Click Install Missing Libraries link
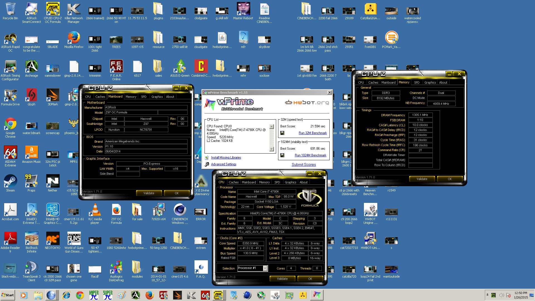This screenshot has width=535, height=301. point(226,157)
